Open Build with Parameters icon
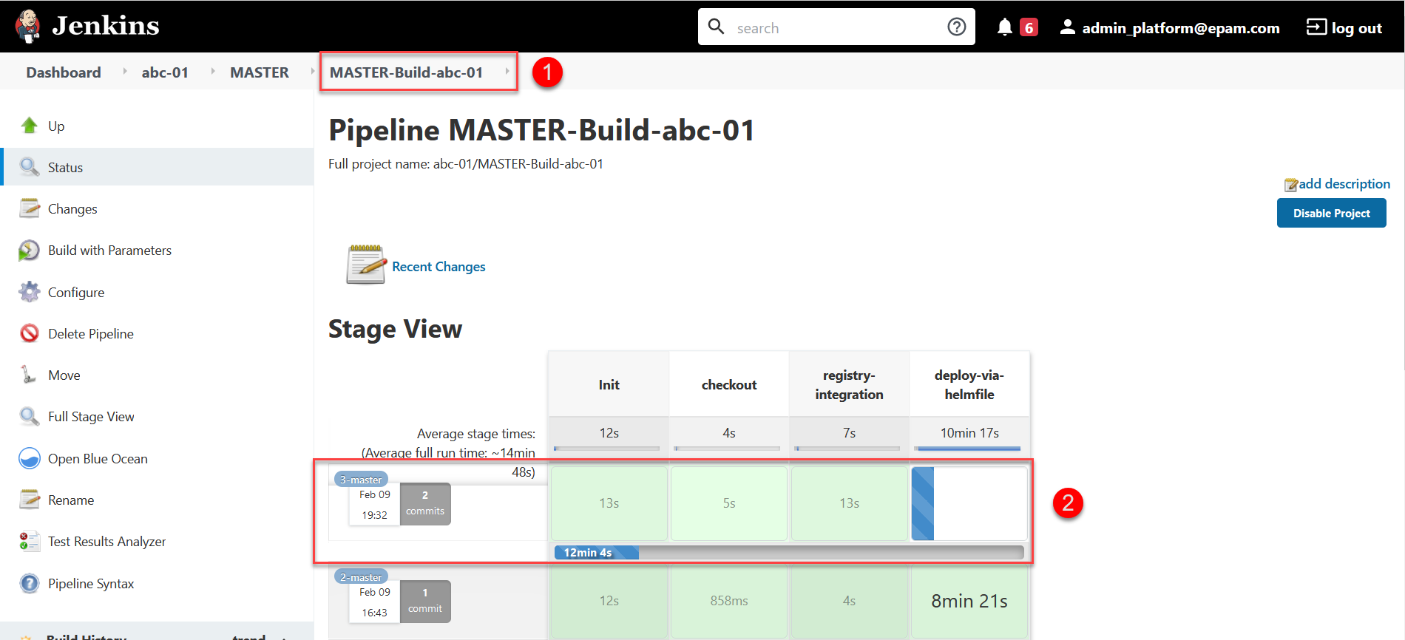Image resolution: width=1405 pixels, height=640 pixels. click(x=30, y=251)
